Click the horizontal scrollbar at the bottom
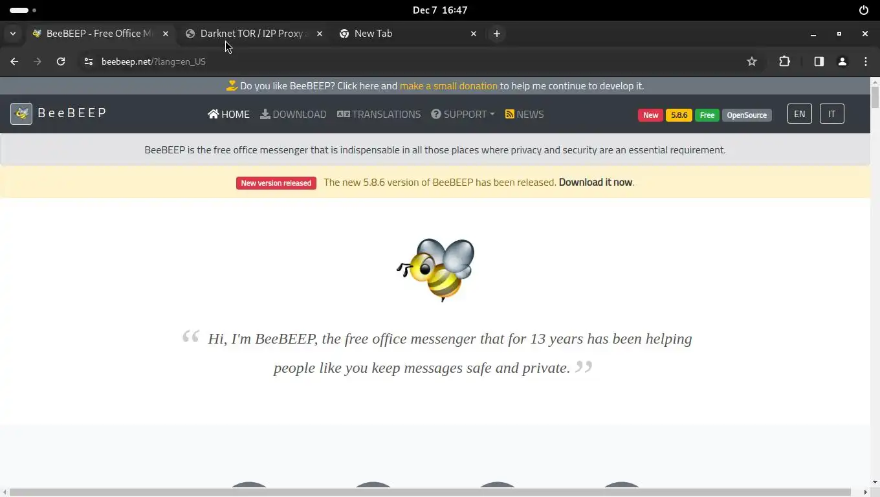Image resolution: width=880 pixels, height=497 pixels. click(430, 492)
